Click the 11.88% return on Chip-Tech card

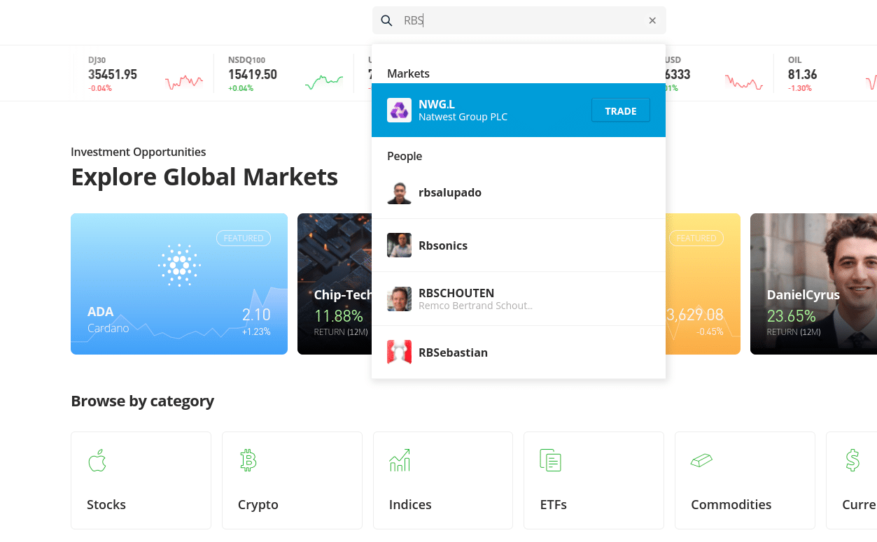coord(338,315)
